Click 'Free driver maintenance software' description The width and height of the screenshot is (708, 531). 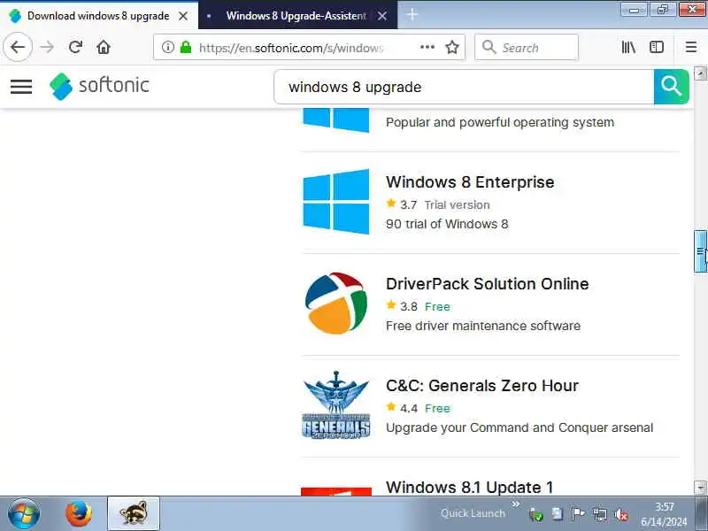click(x=483, y=326)
